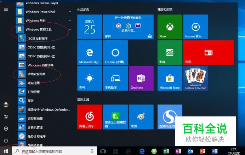Open the 天气 weather tile

click(90, 78)
